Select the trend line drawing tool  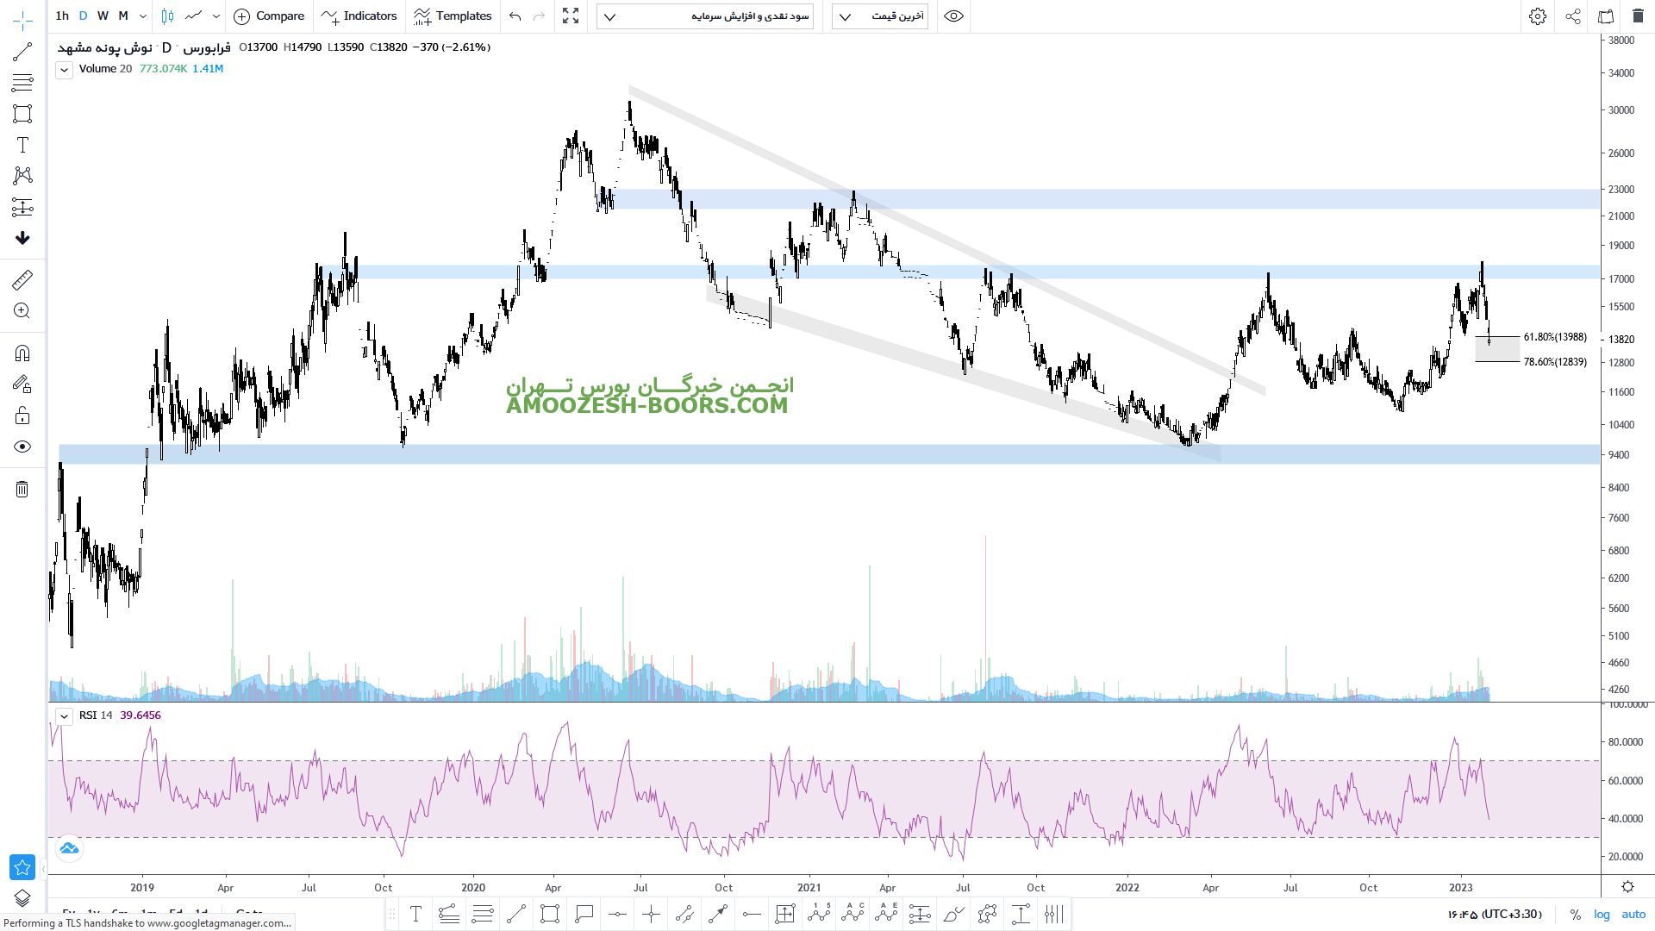(x=22, y=52)
